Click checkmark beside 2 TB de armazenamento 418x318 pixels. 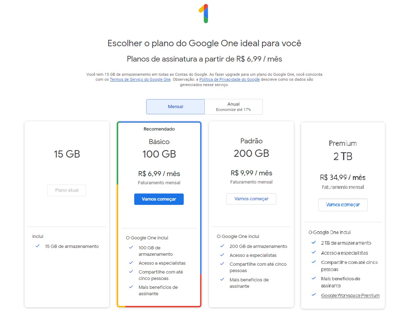point(314,242)
